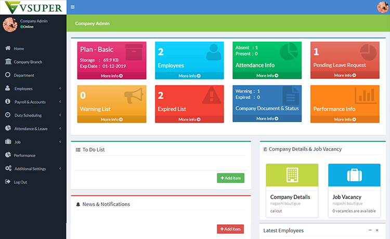The image size is (390, 239).
Task: Click the Performance icon in sidebar
Action: tap(8, 155)
